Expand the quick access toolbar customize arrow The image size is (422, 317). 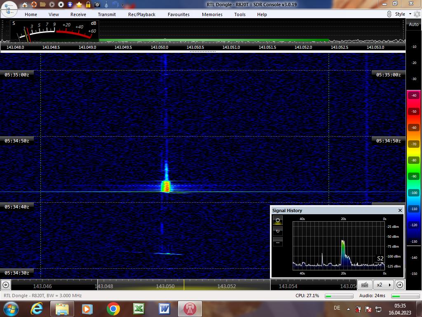point(122,5)
